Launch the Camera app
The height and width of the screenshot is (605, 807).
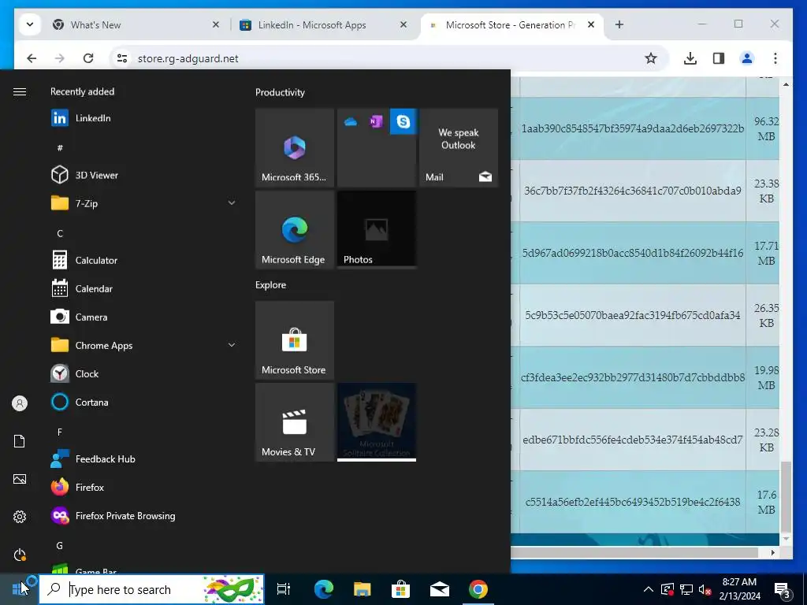(143, 317)
